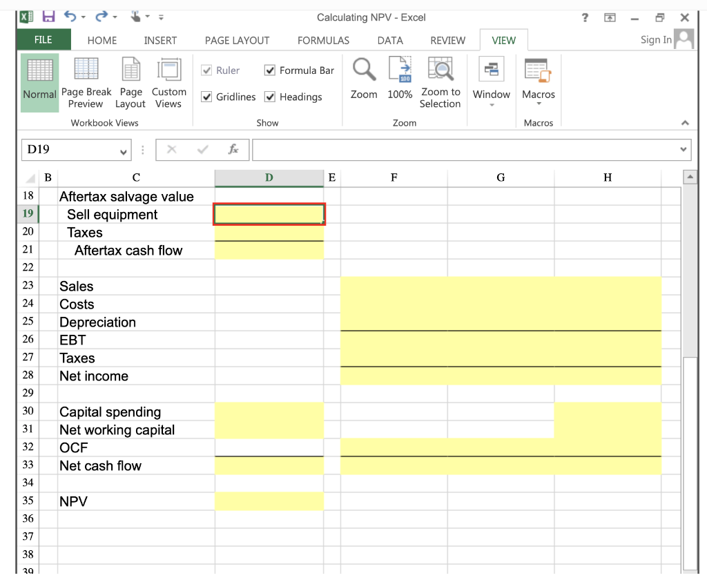The width and height of the screenshot is (707, 582).
Task: Zoom to the current selection
Action: 440,81
